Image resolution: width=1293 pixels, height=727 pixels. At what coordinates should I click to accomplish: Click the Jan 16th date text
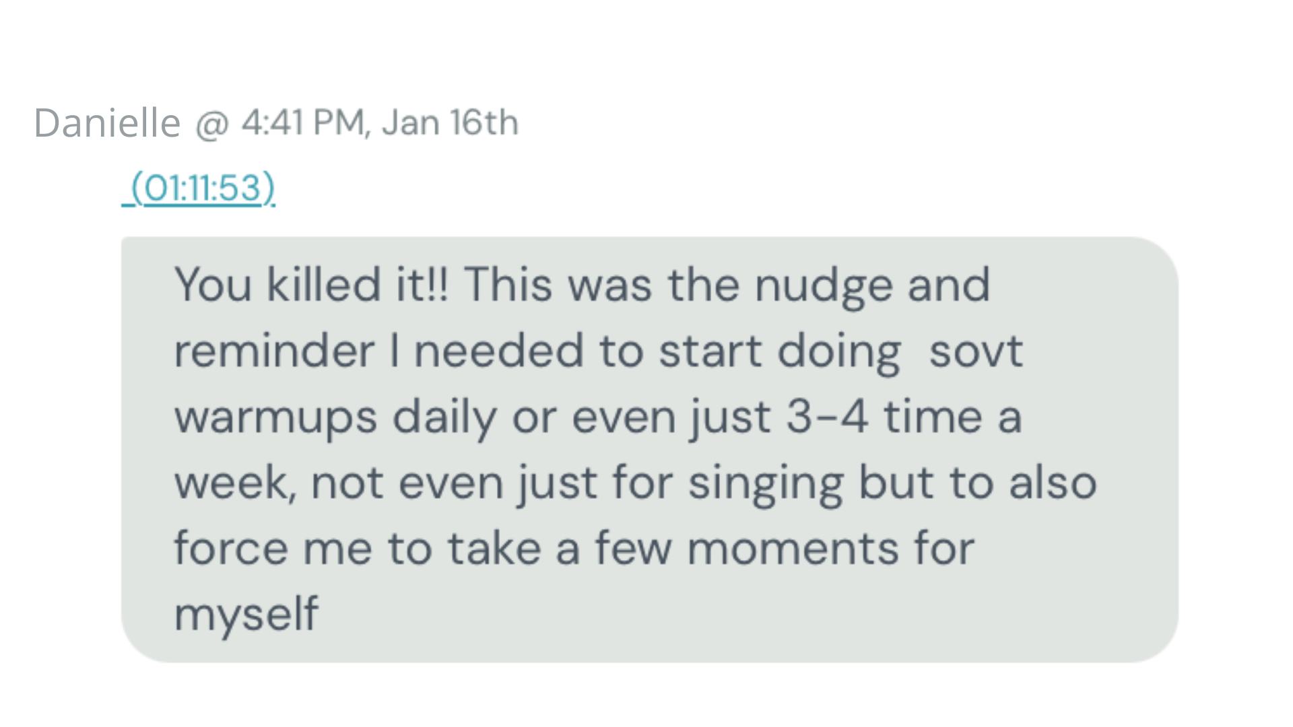click(x=450, y=123)
